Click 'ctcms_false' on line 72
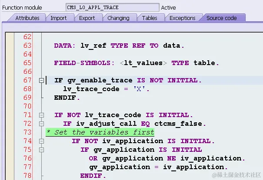Screen dimensions: 263x180 click(x=178, y=124)
